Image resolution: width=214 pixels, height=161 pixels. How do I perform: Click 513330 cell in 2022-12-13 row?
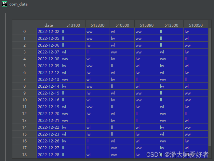(x=98, y=79)
